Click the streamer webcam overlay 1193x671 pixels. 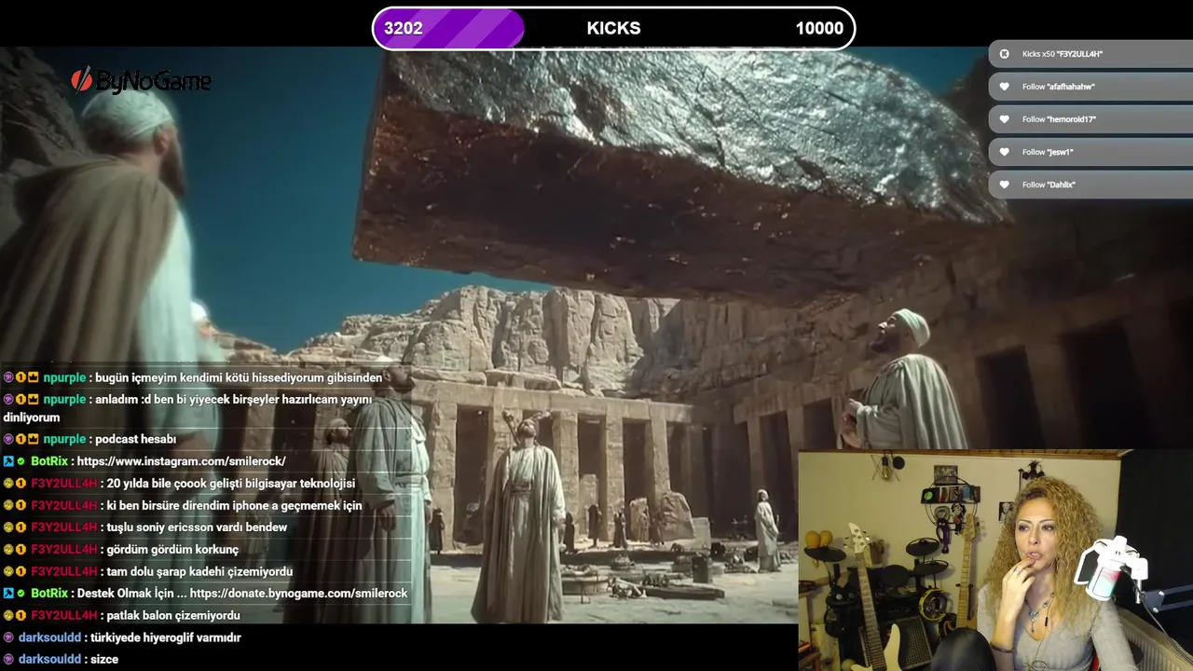[x=995, y=560]
